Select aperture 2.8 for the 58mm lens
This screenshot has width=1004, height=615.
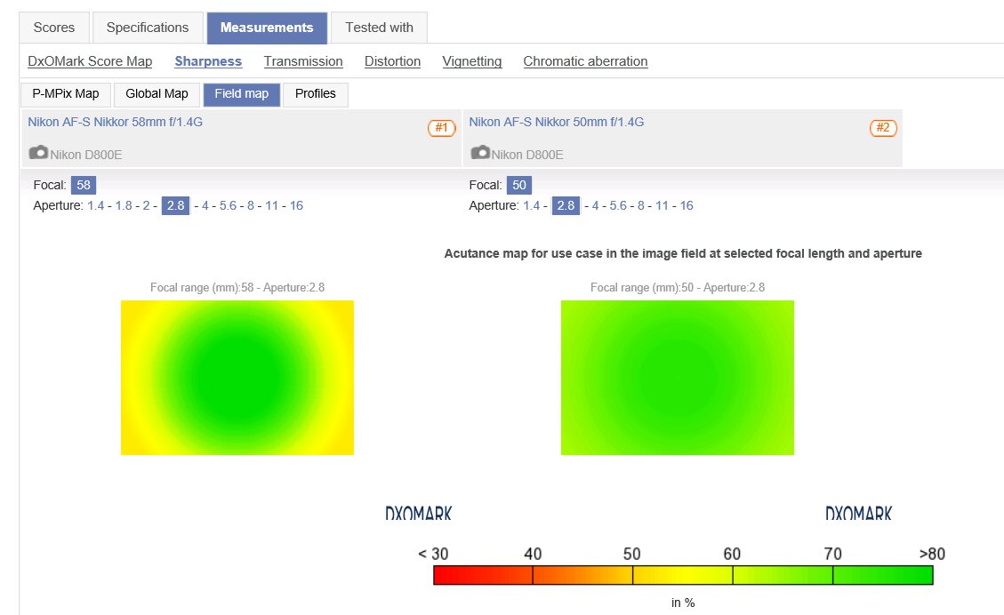[x=175, y=205]
